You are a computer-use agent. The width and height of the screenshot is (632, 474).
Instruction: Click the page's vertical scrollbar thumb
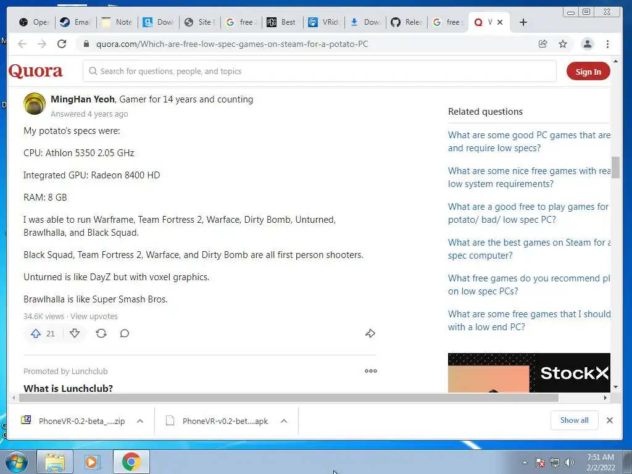point(615,167)
